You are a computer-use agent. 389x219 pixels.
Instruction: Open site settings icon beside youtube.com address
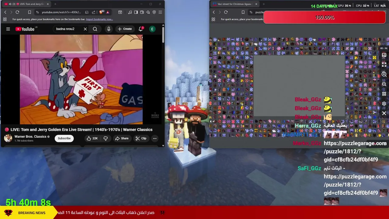(37, 12)
